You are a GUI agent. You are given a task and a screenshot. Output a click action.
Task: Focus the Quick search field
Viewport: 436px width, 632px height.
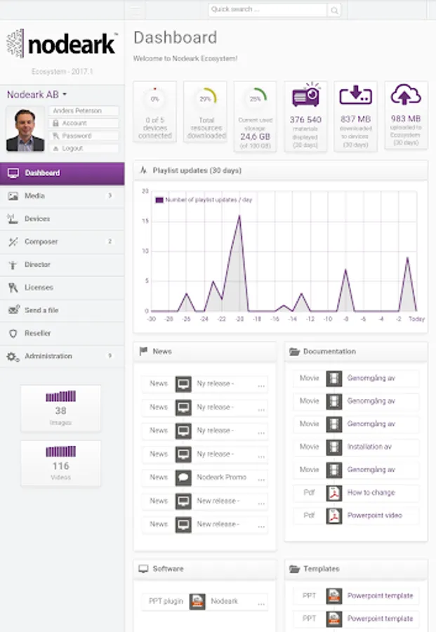(x=267, y=10)
